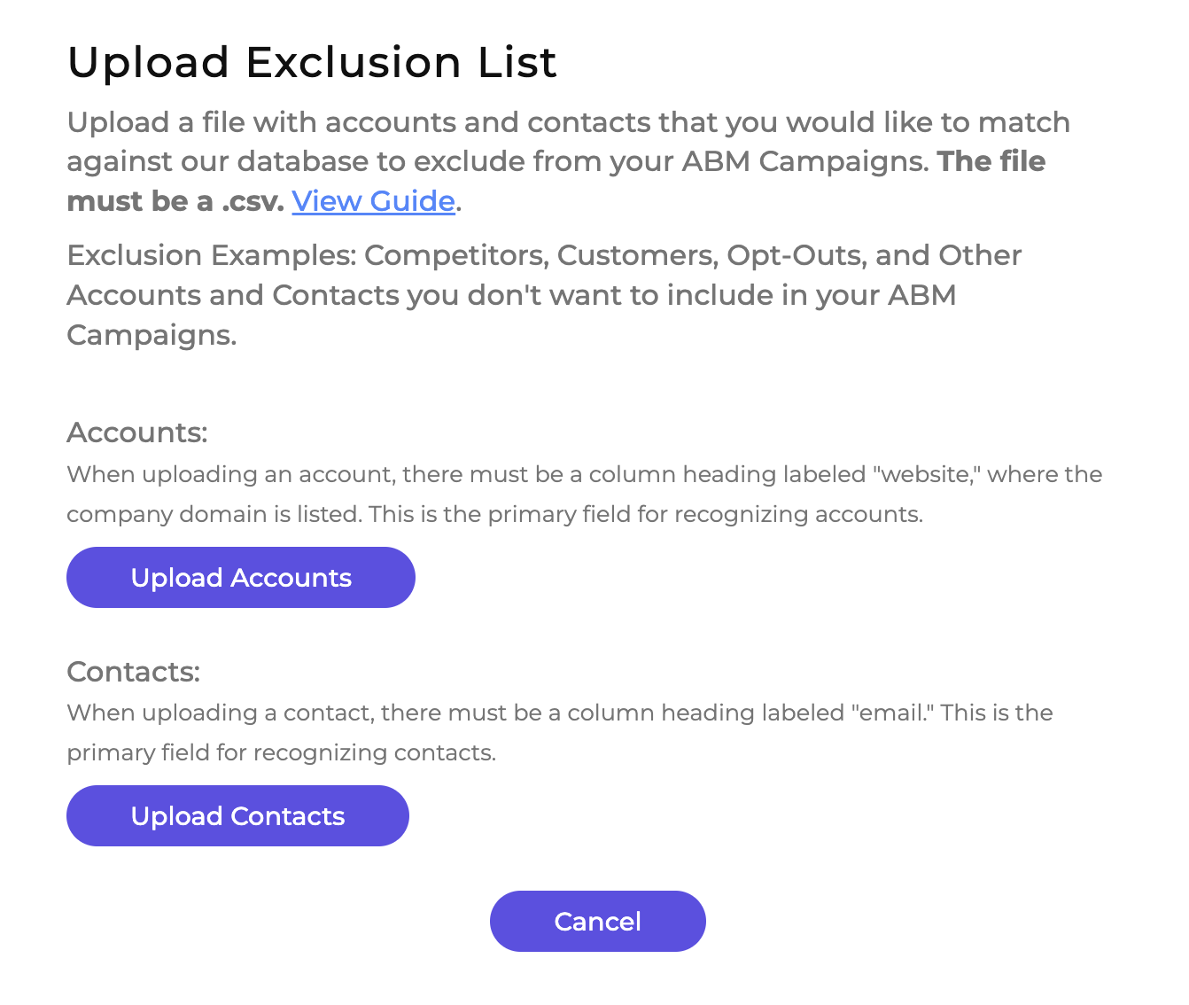Cancel the exclusion list upload
The width and height of the screenshot is (1189, 1005).
click(597, 922)
